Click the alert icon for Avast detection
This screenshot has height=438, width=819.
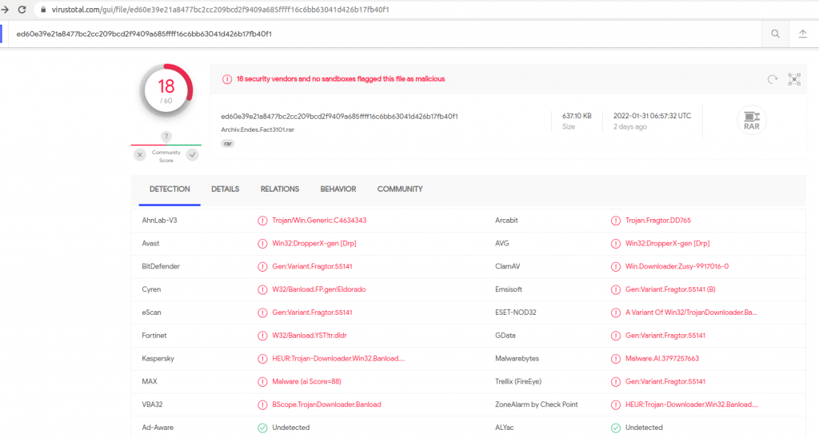(262, 243)
